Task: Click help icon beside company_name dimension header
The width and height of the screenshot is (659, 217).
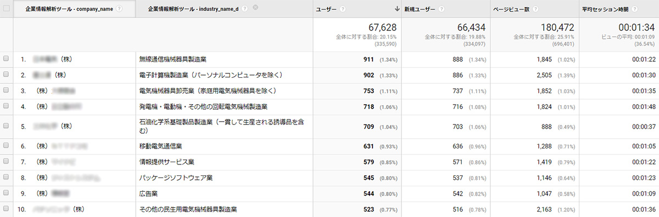Action: click(x=119, y=9)
